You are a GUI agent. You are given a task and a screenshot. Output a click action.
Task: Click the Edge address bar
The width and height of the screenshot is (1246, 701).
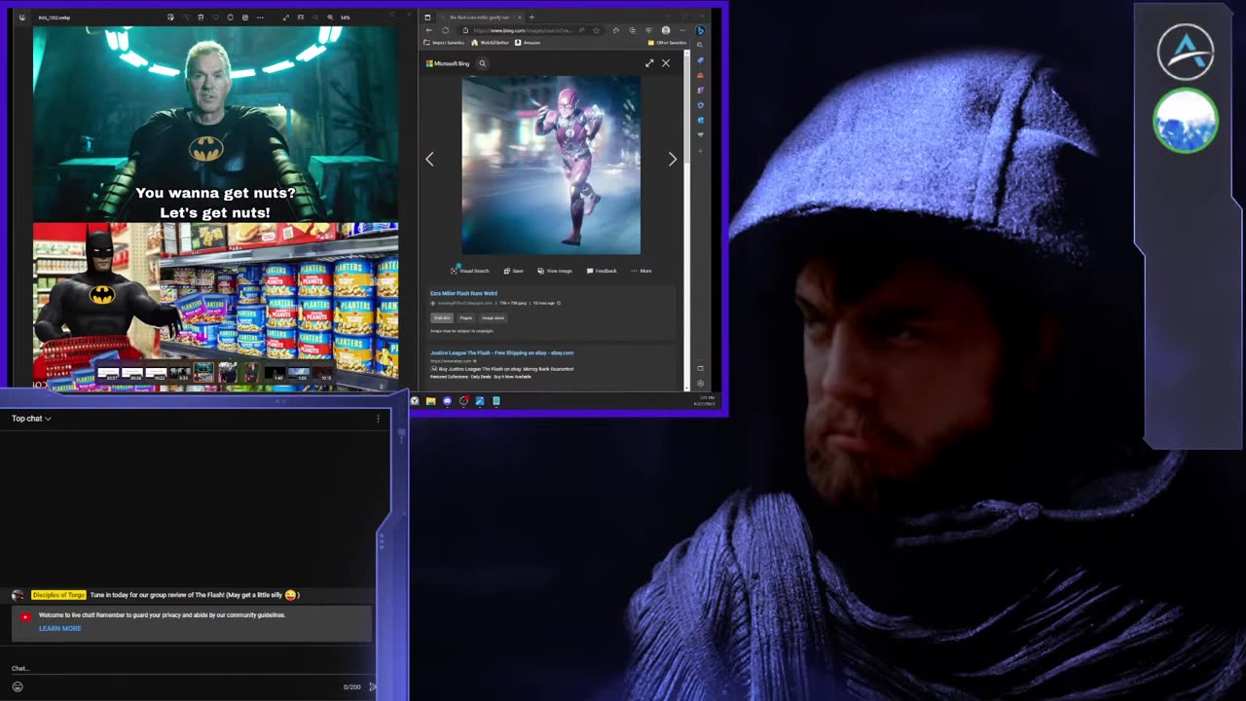(x=531, y=30)
